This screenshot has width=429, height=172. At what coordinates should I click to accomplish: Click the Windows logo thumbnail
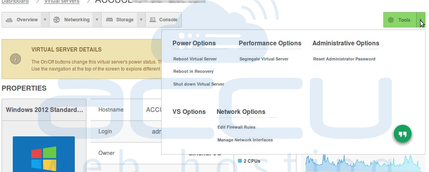tap(44, 154)
